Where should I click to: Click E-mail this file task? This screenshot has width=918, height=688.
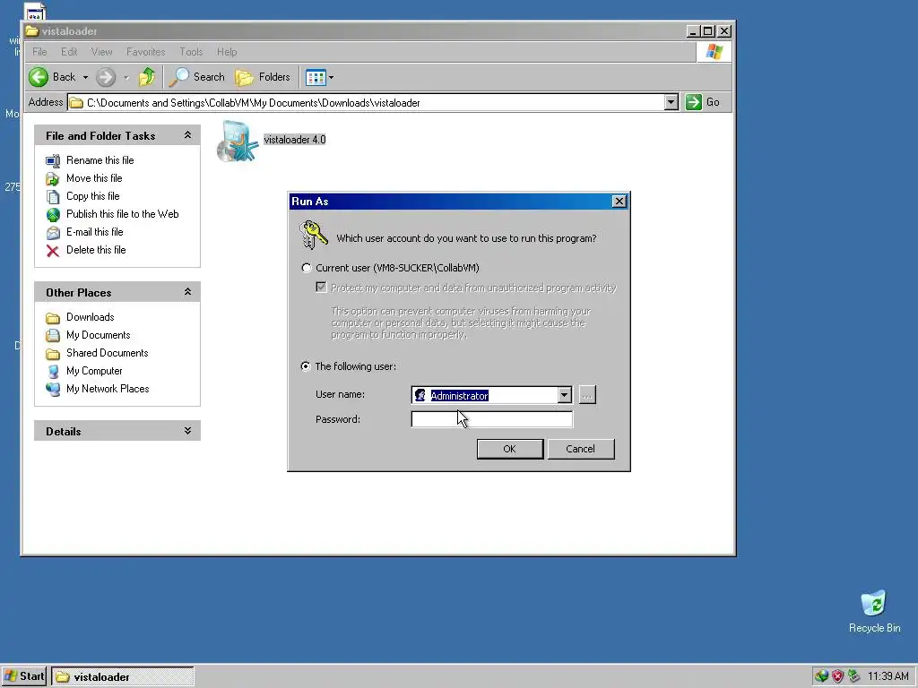click(x=94, y=232)
